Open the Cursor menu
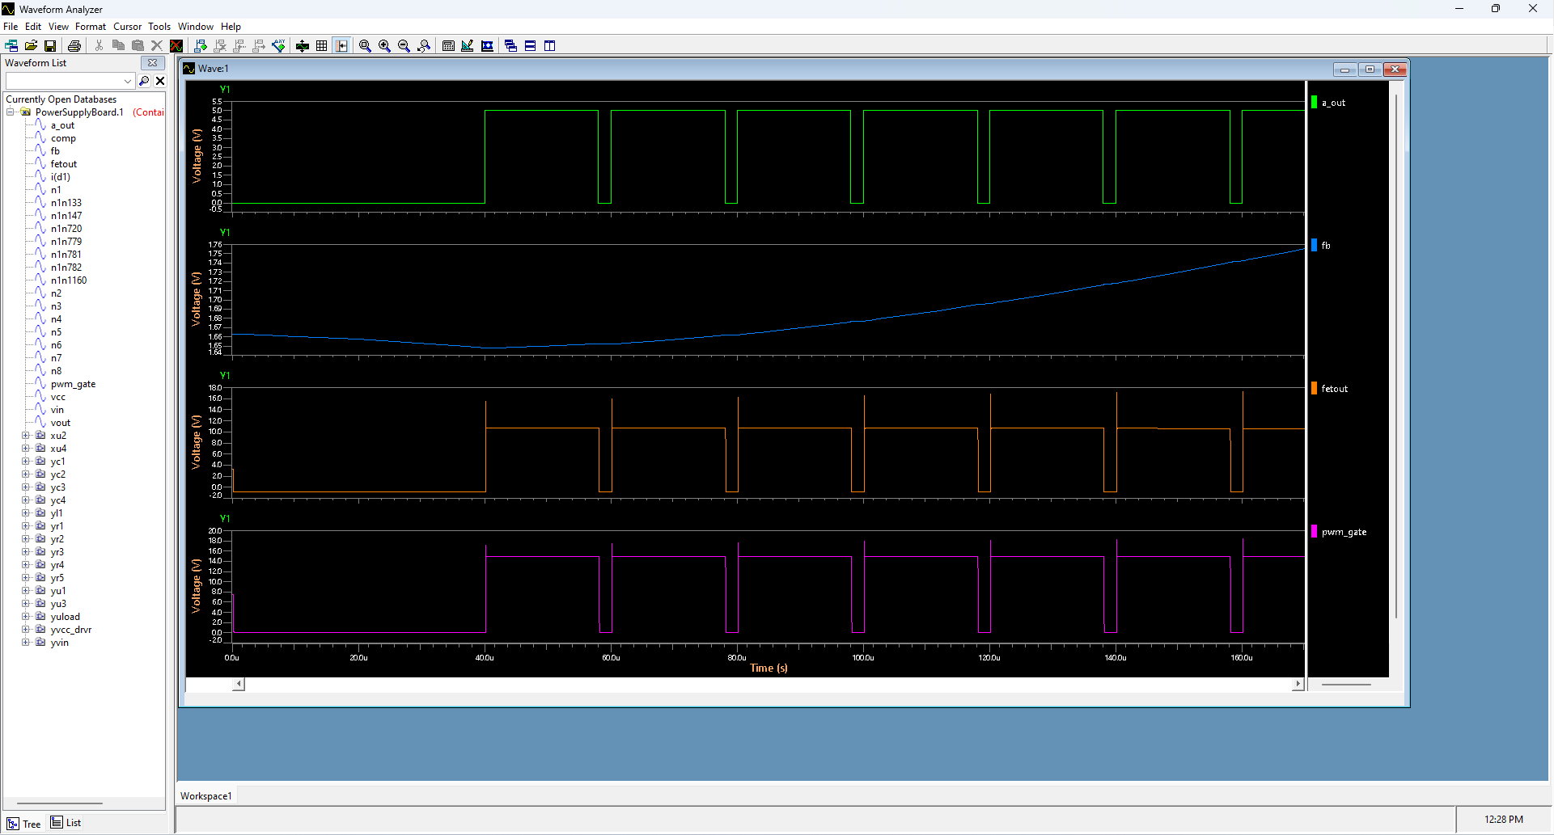Image resolution: width=1554 pixels, height=835 pixels. pyautogui.click(x=128, y=27)
